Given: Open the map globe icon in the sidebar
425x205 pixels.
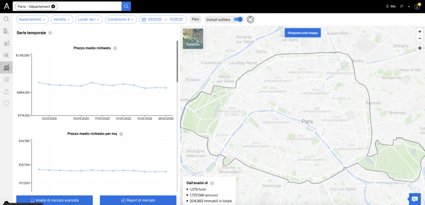Looking at the screenshot, I should [6, 43].
